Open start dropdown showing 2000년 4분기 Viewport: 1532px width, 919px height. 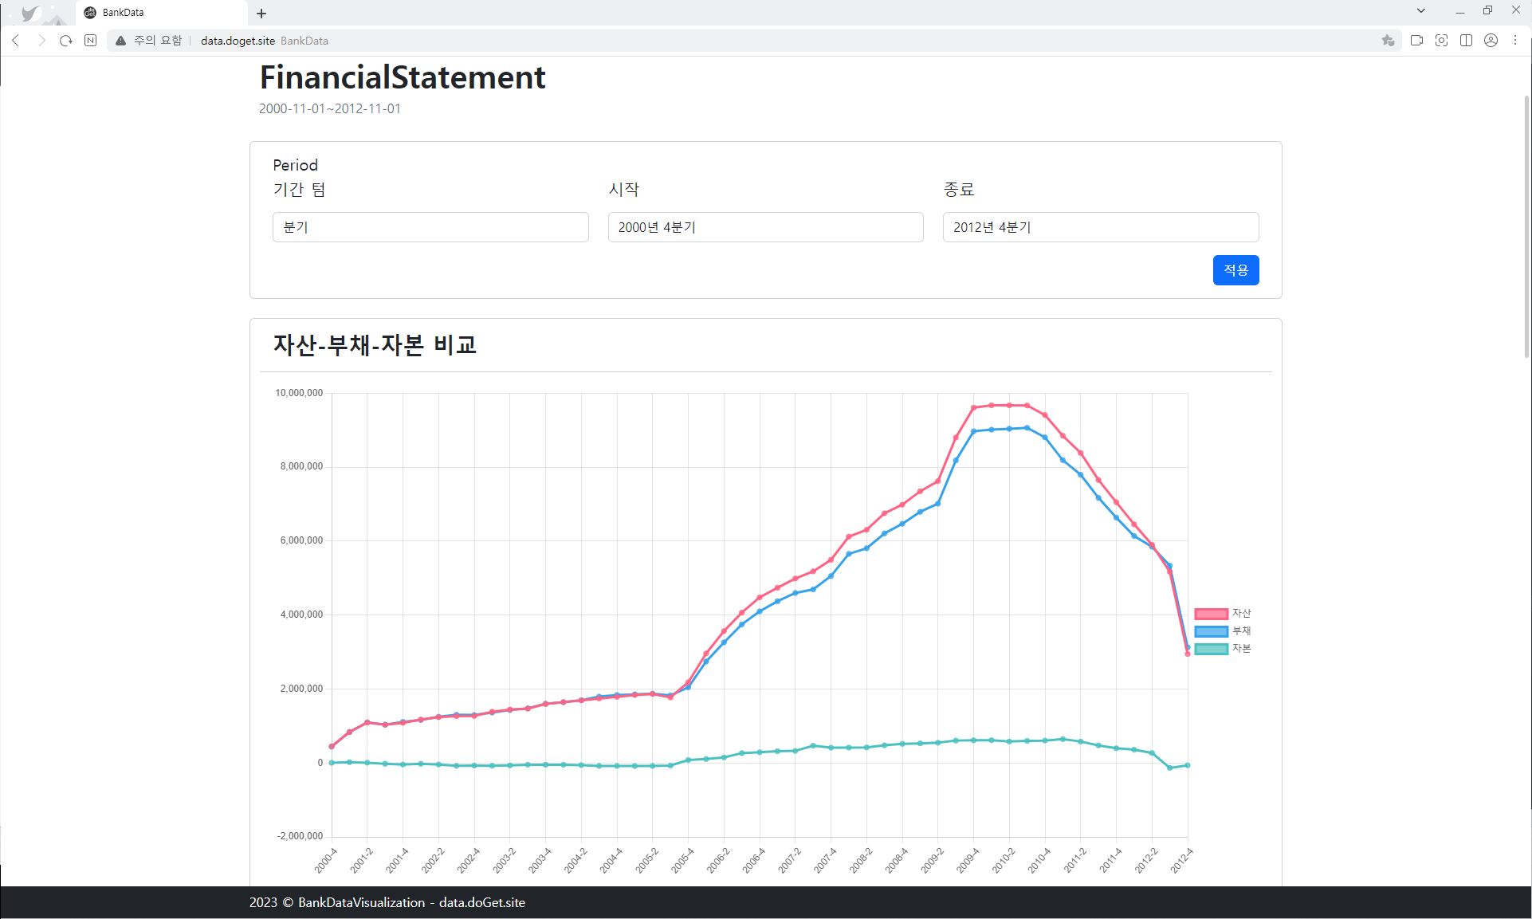click(765, 227)
